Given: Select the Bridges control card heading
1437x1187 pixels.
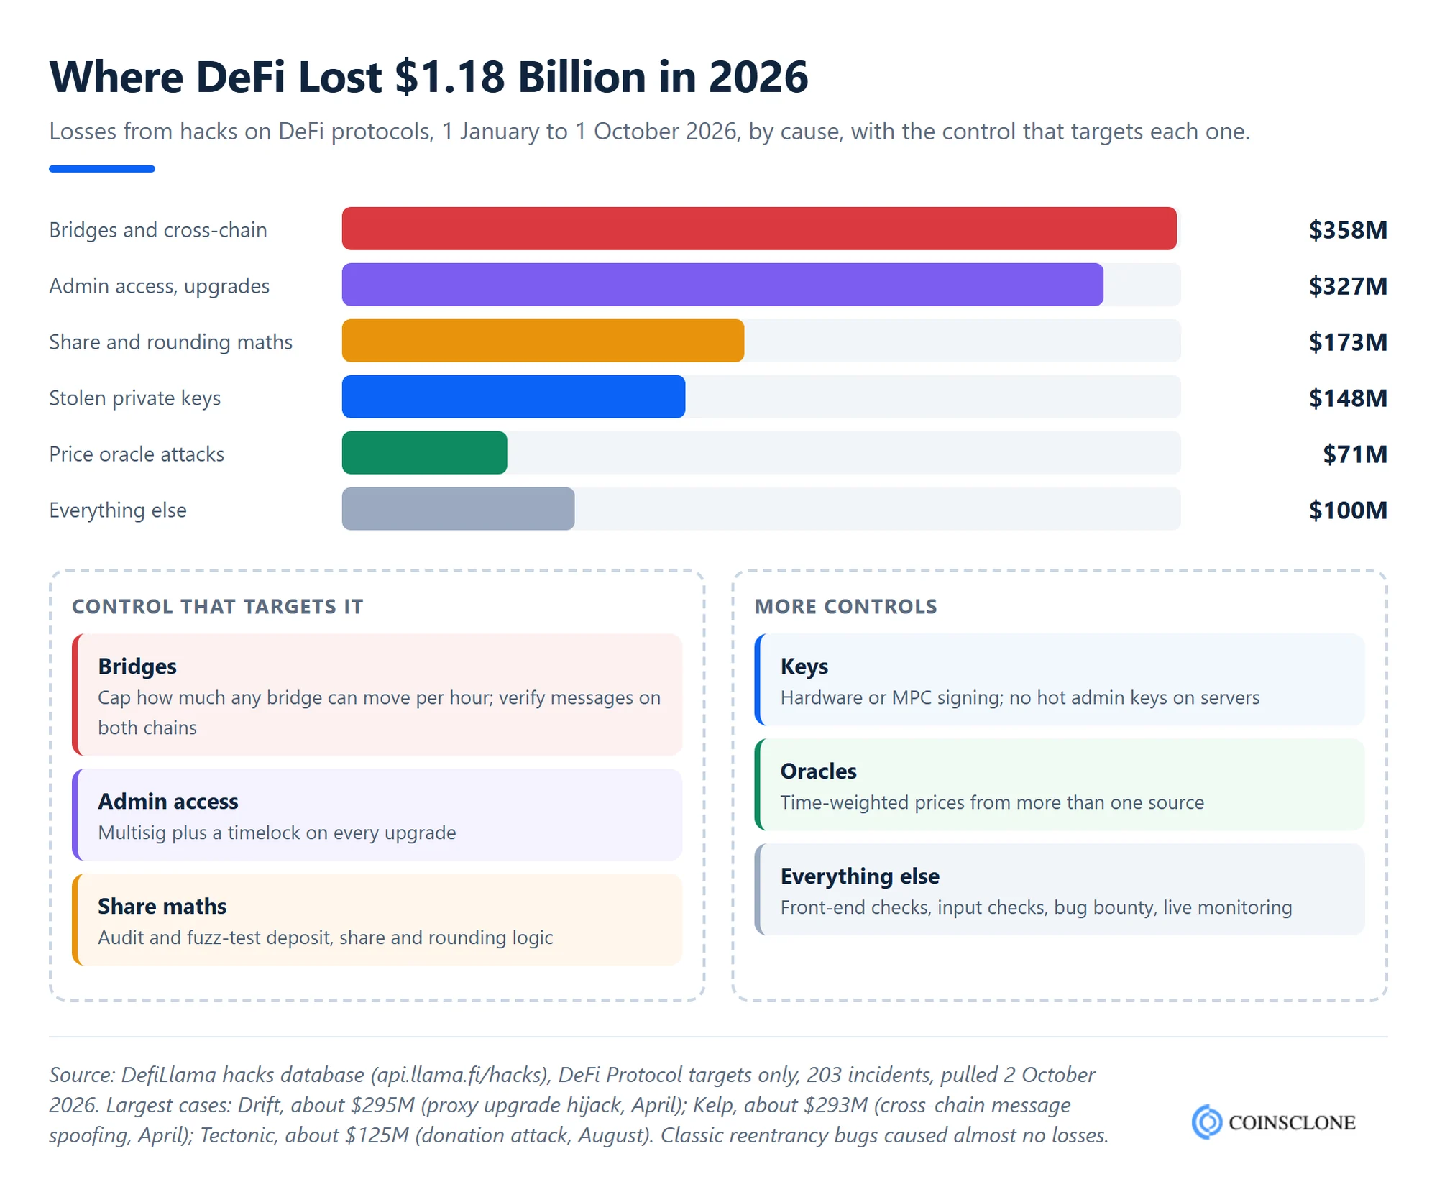Looking at the screenshot, I should [x=137, y=666].
